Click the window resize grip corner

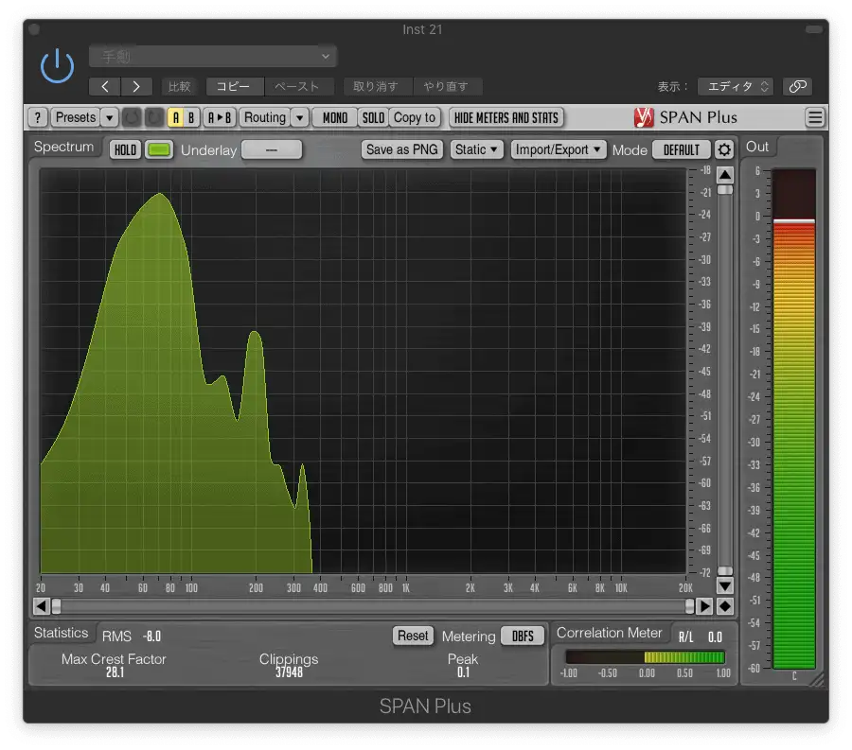coord(818,681)
